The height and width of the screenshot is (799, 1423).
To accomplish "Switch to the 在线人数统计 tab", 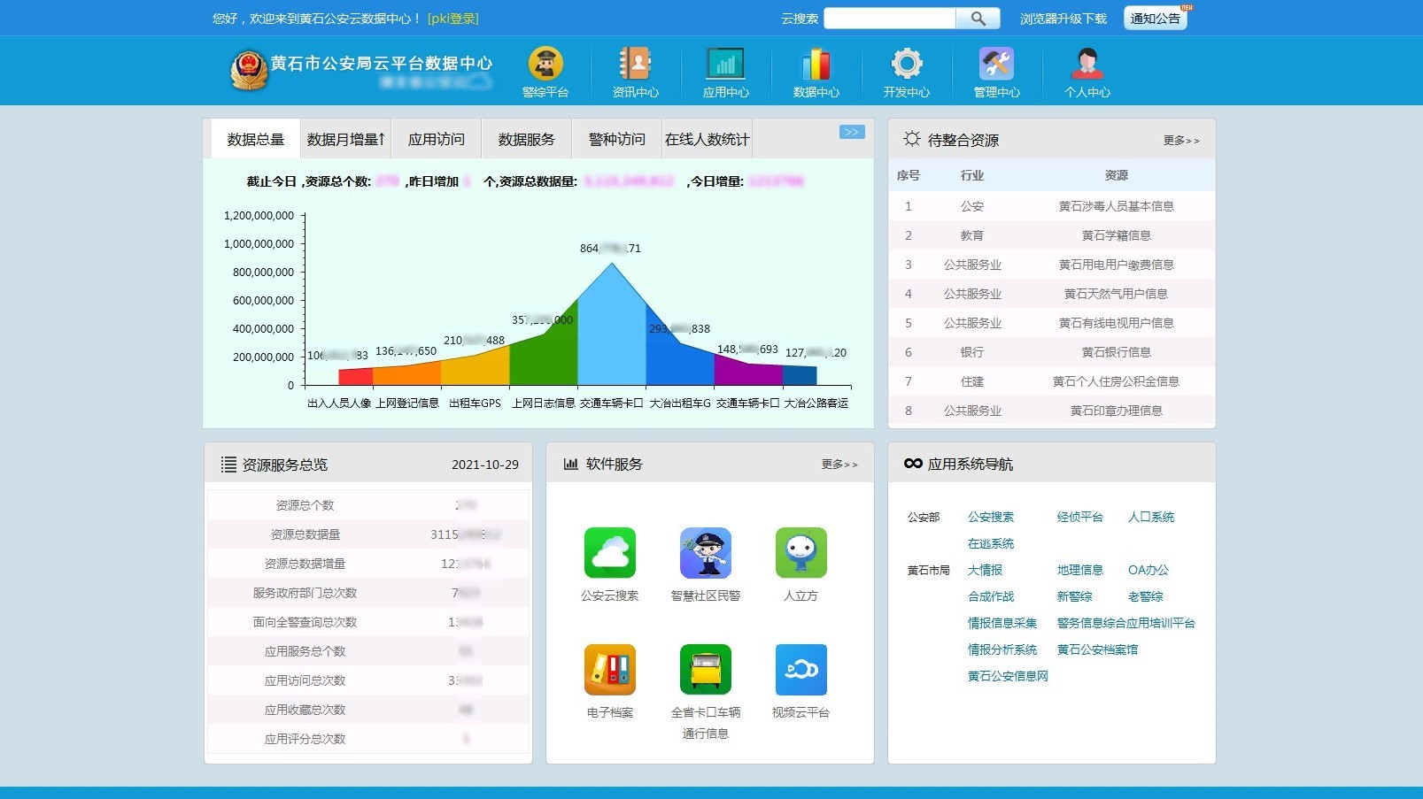I will pyautogui.click(x=707, y=140).
